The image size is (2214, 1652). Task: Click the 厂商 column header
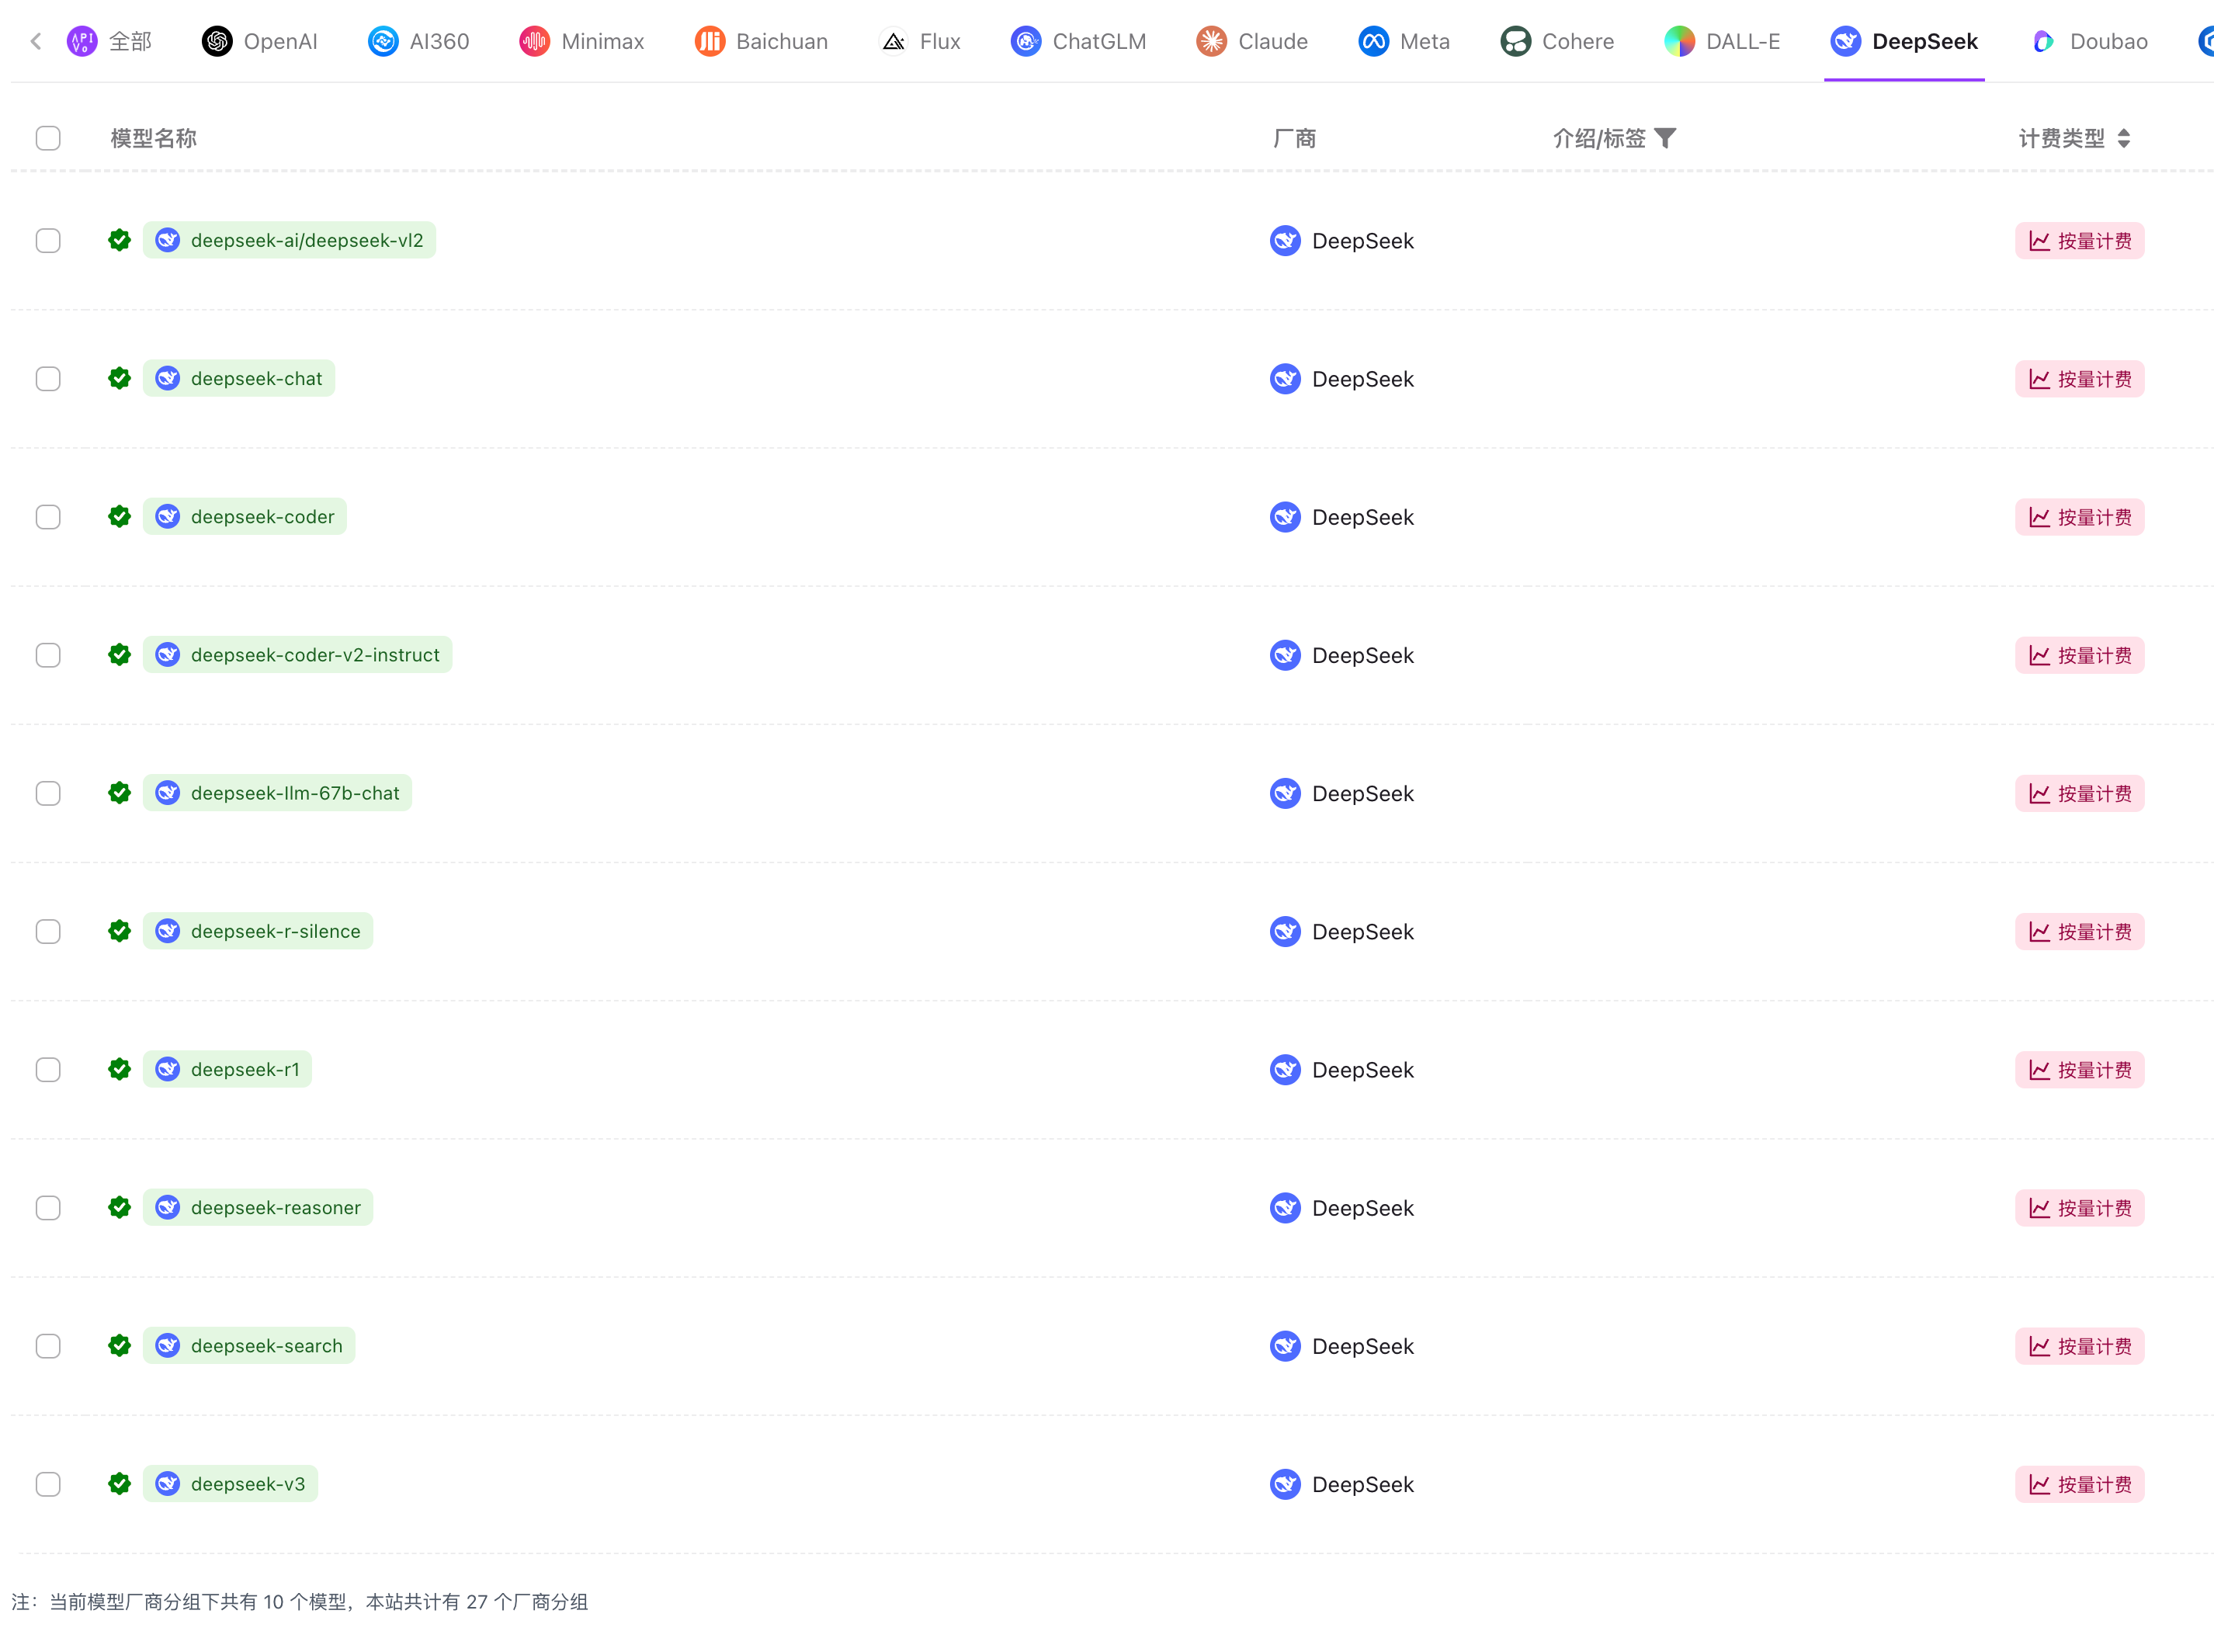coord(1294,138)
